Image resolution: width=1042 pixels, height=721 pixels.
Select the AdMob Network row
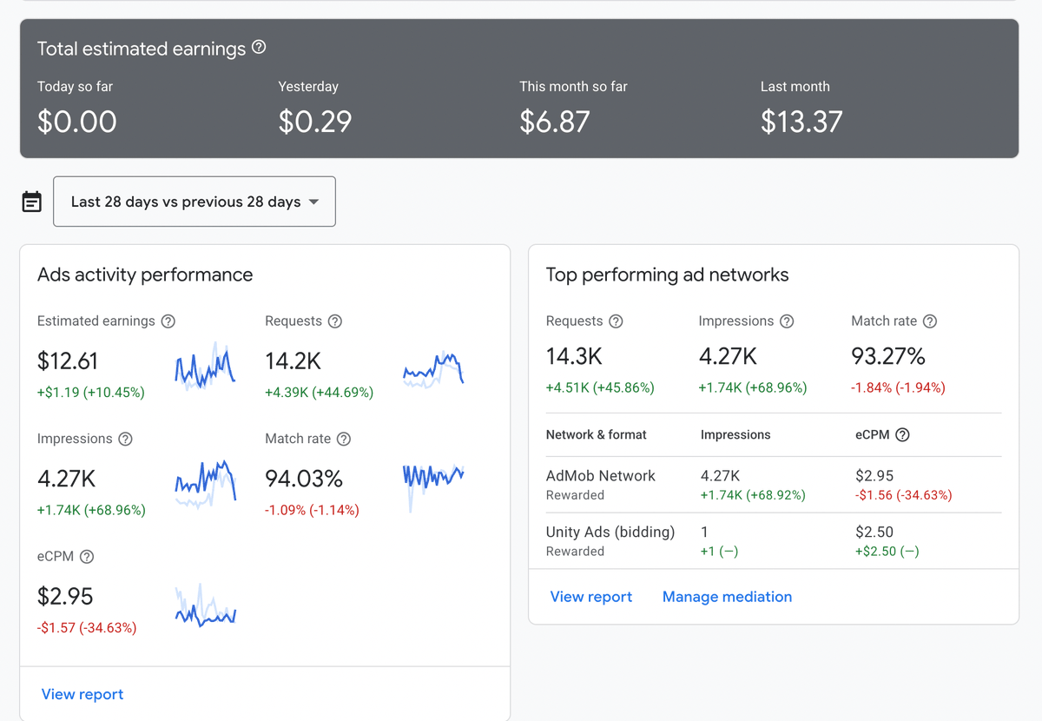[x=773, y=485]
